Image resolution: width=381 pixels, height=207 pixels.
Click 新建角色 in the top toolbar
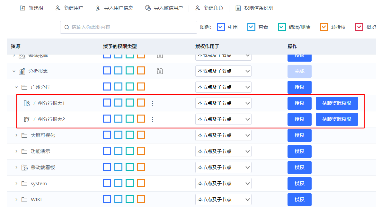209,8
